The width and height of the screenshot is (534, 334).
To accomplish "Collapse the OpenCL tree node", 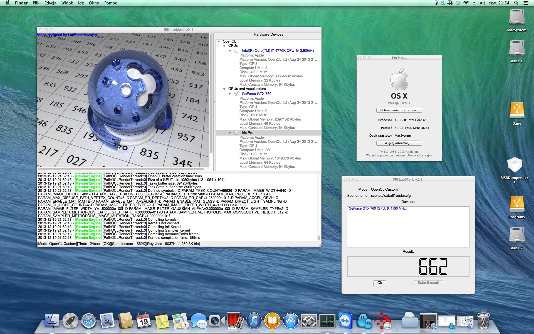I will pos(219,41).
